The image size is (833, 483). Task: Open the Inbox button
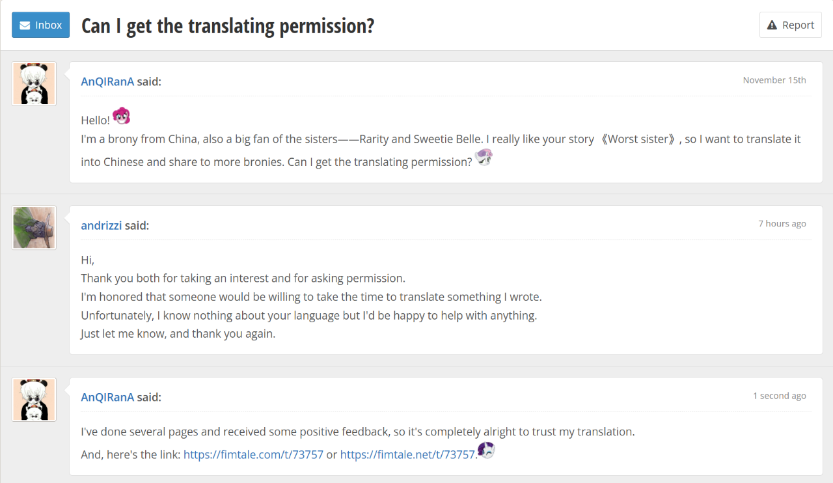click(x=40, y=25)
